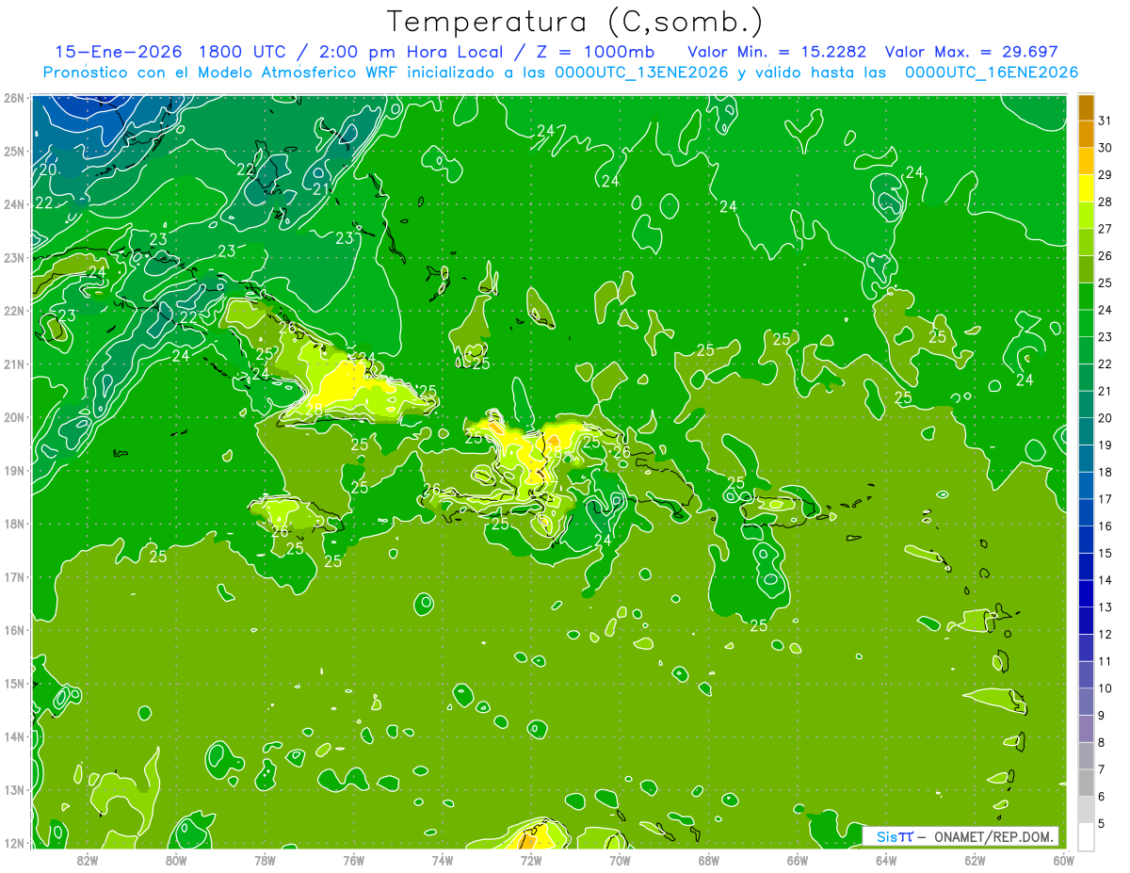Click the "68W" longitude axis label
Image resolution: width=1130 pixels, height=873 pixels.
click(708, 860)
